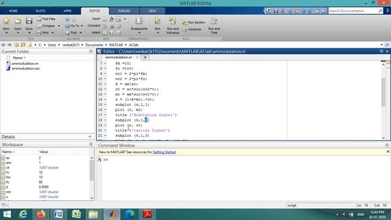The height and width of the screenshot is (220, 391).
Task: Toggle breakpoint dash on line 12
Action: click(105, 89)
